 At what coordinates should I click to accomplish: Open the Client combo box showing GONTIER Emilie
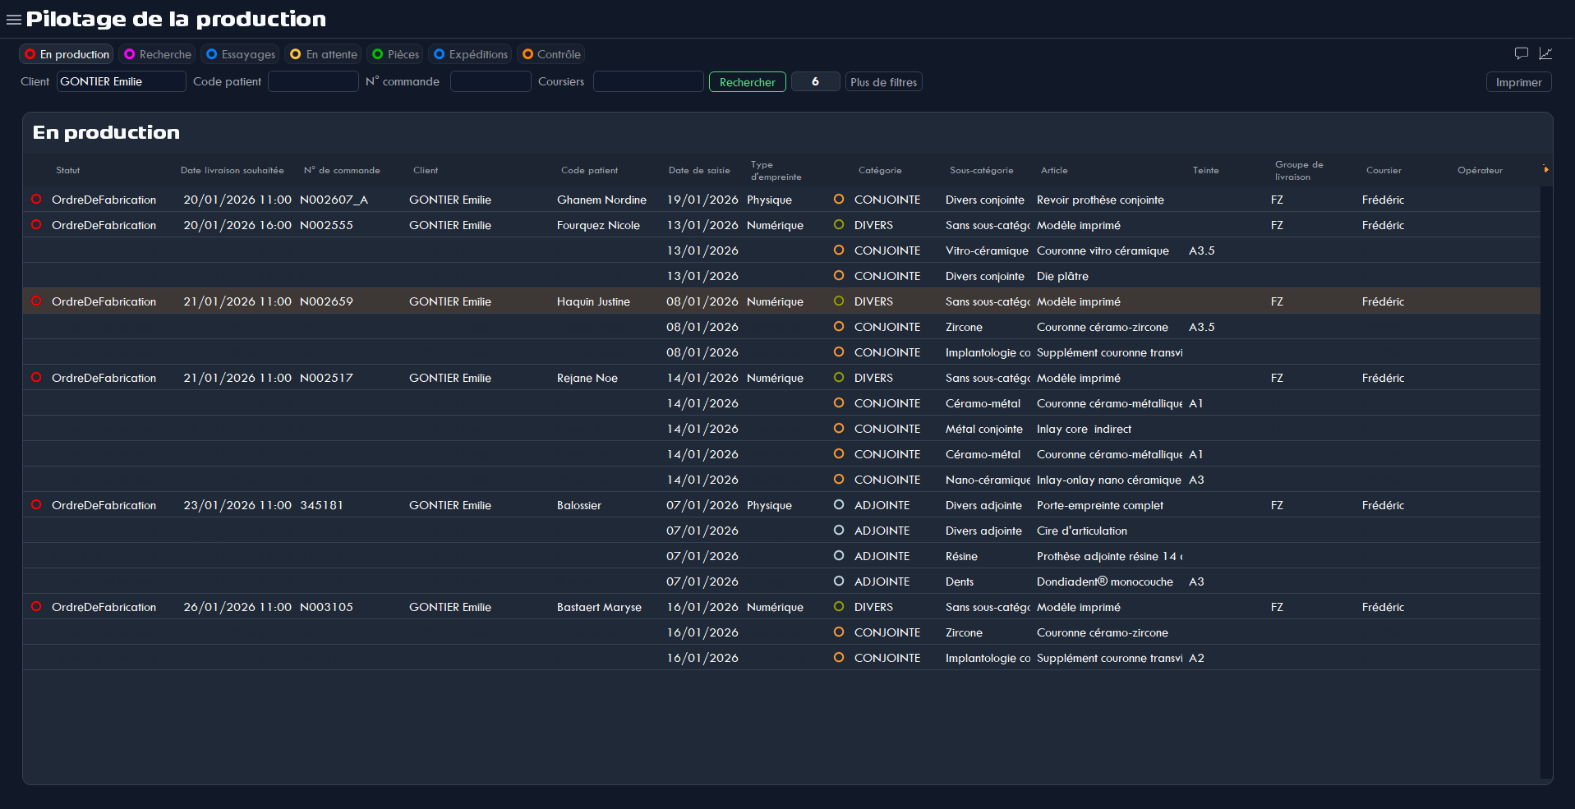click(x=121, y=81)
